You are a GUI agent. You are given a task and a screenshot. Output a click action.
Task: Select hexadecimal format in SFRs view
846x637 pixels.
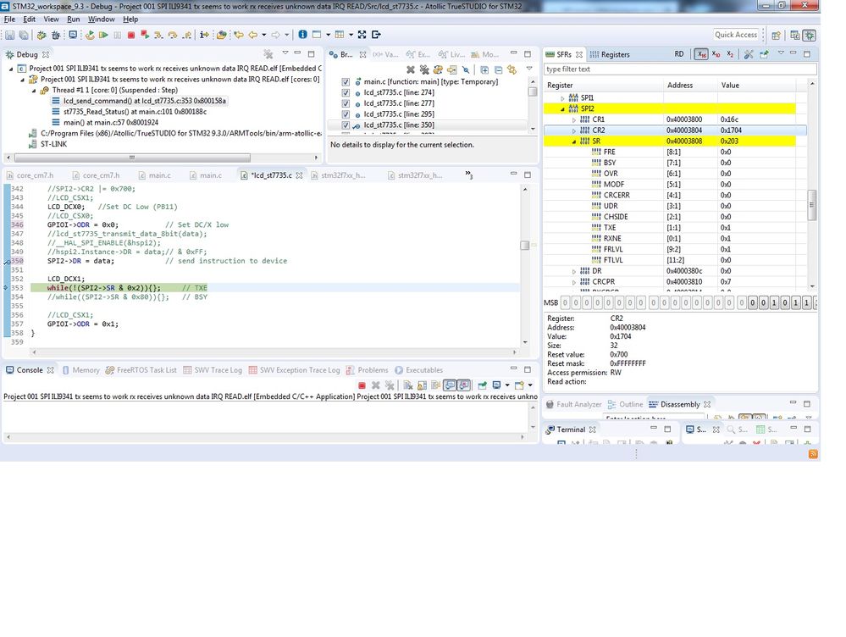[701, 54]
